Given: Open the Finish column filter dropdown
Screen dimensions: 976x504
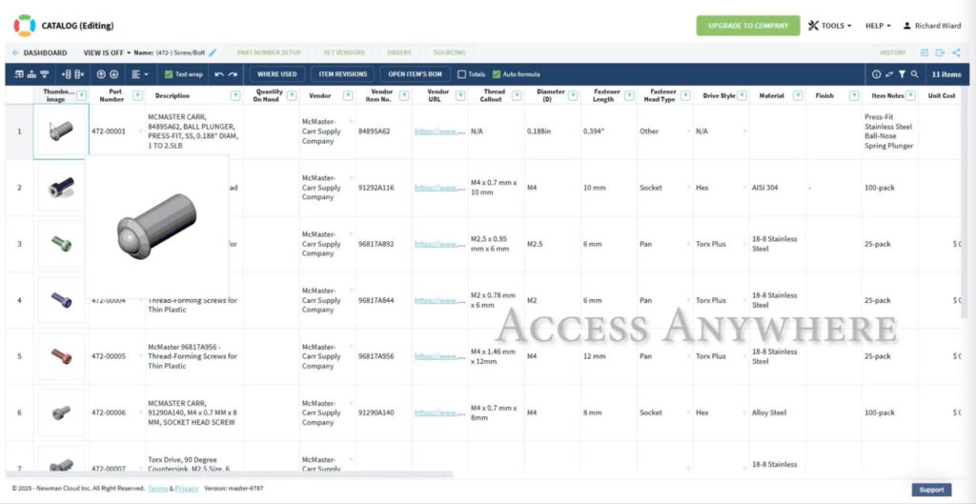Looking at the screenshot, I should click(854, 96).
